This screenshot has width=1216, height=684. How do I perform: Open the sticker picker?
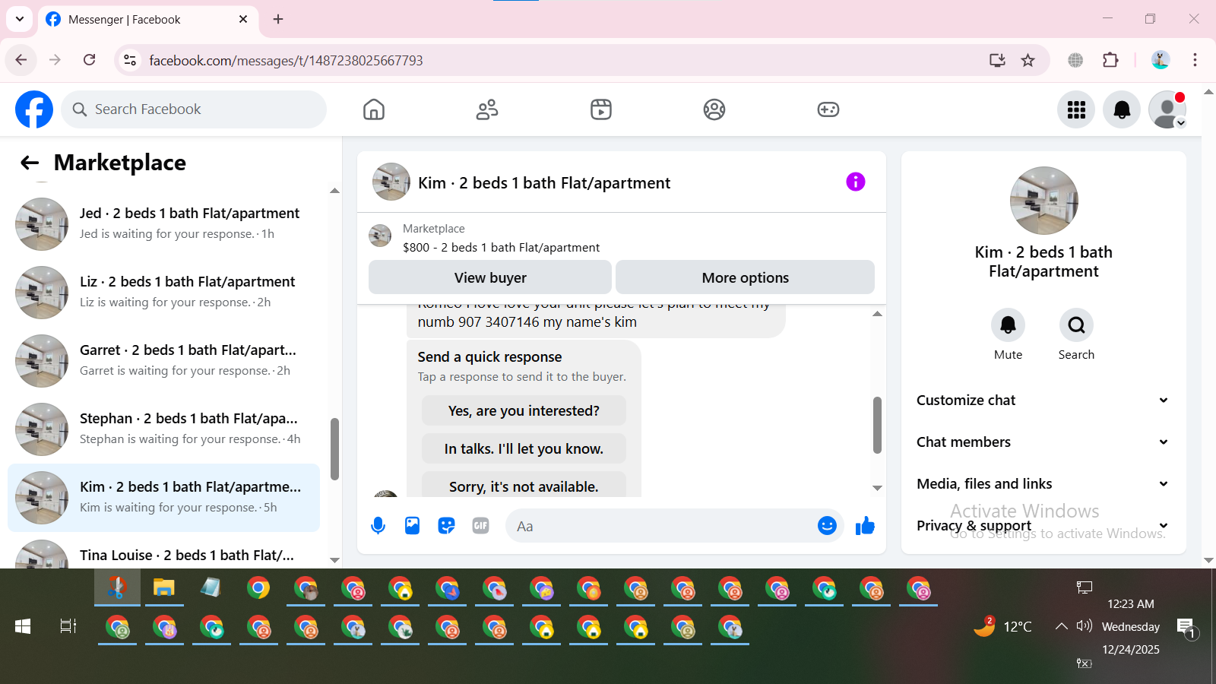tap(446, 526)
